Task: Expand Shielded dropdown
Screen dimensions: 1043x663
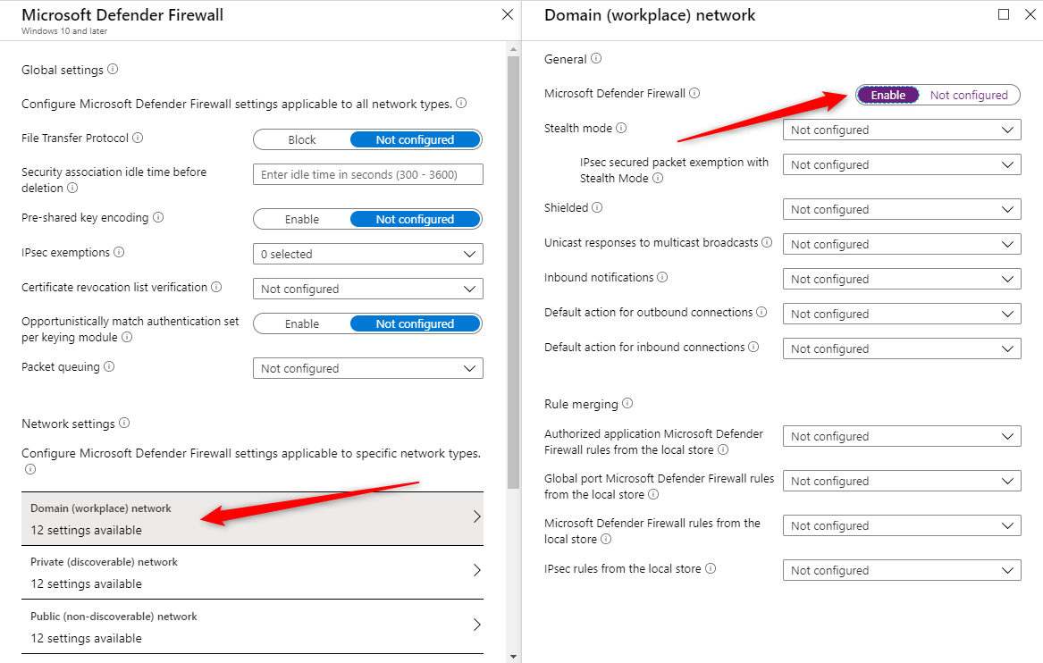Action: [902, 209]
